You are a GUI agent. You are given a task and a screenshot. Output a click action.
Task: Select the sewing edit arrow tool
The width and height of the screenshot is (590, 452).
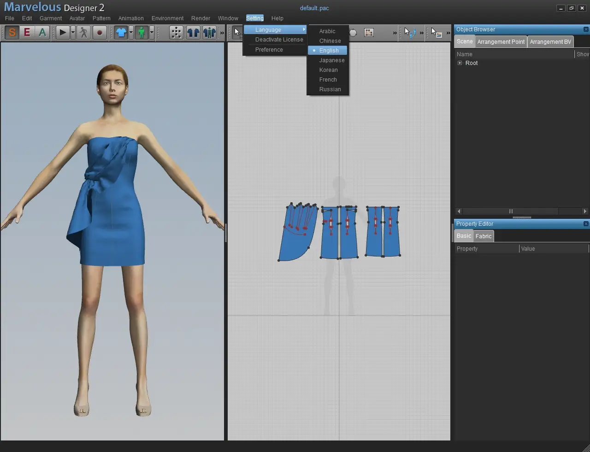(410, 32)
